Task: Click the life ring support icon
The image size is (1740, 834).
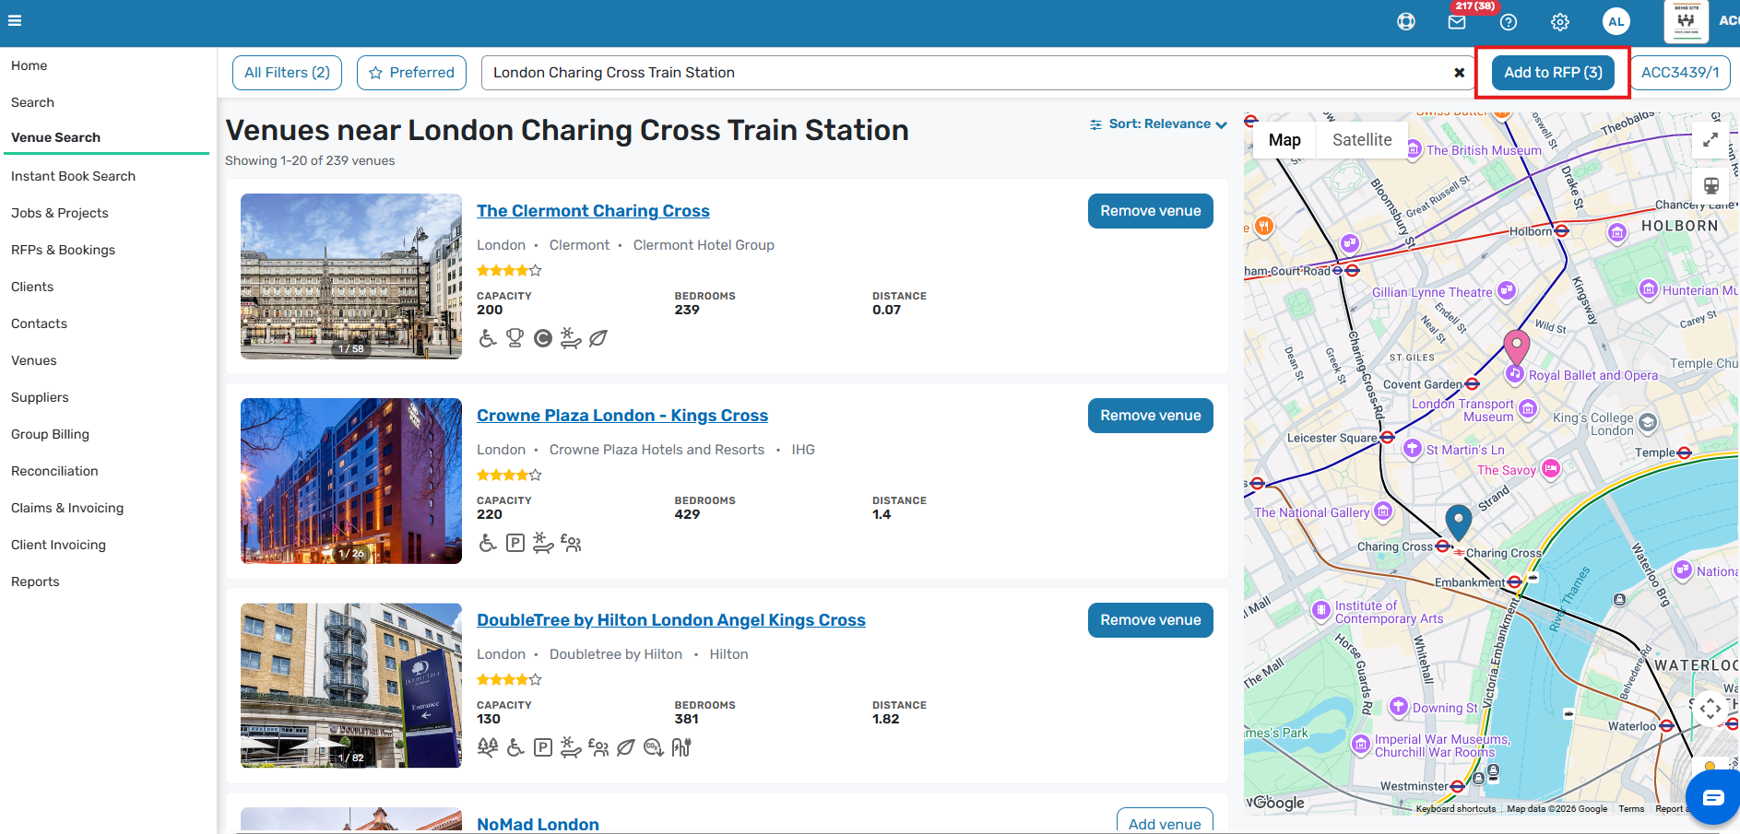Action: tap(1406, 22)
